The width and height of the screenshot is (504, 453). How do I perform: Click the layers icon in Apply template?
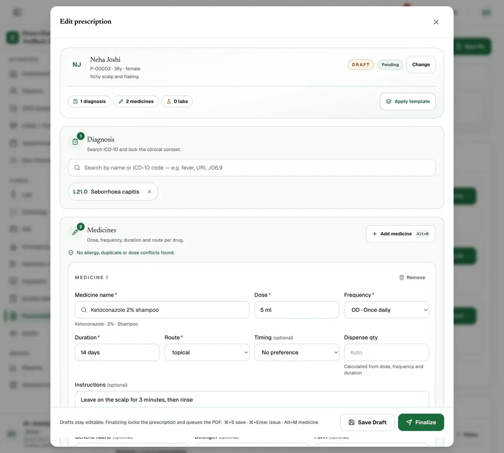pyautogui.click(x=388, y=101)
